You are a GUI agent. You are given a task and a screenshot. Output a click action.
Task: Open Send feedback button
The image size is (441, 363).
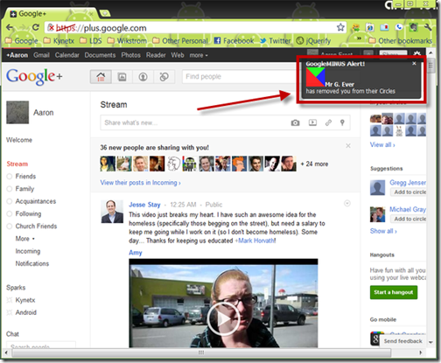[x=402, y=341]
